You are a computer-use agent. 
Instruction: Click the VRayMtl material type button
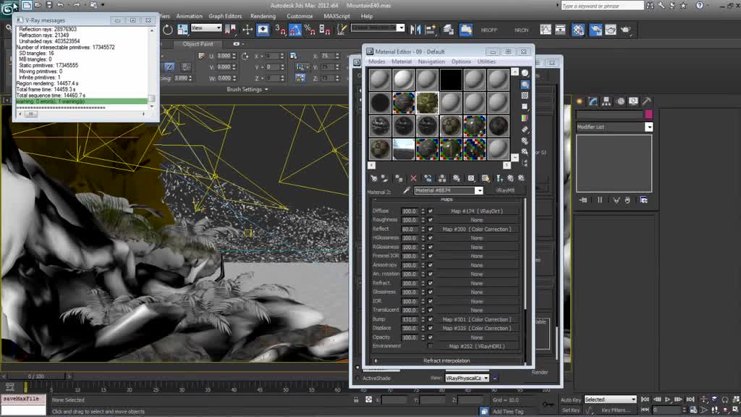coord(505,190)
